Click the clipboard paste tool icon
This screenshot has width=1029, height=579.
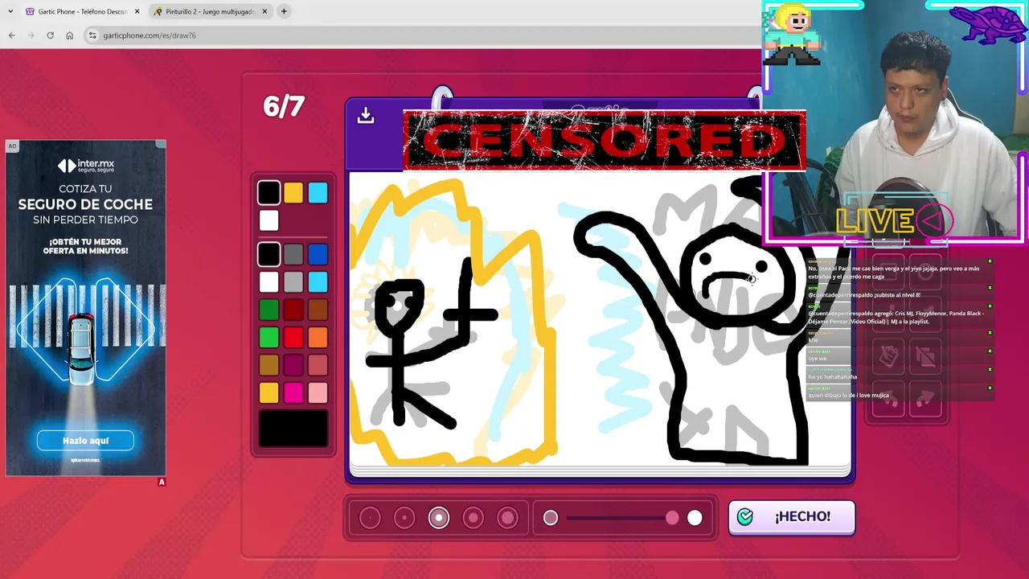[x=888, y=355]
